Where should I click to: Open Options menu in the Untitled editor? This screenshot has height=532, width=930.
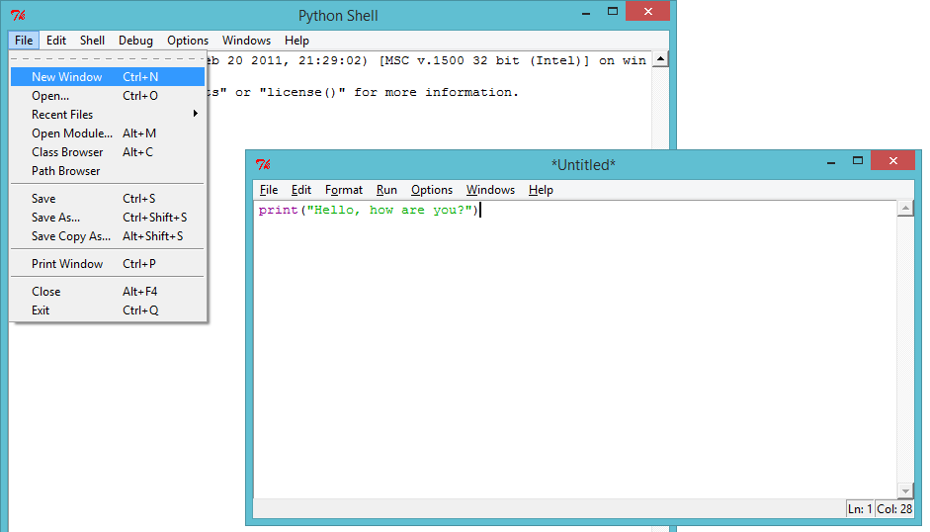pos(432,190)
